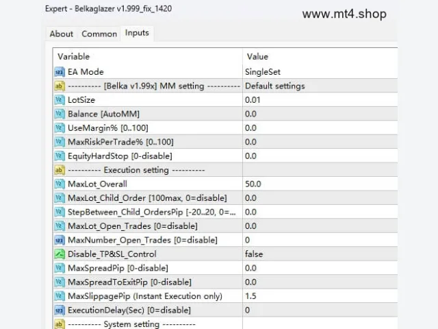Select the 'MaxLot_Child_Order [100max, 0=disable]' name

click(147, 198)
